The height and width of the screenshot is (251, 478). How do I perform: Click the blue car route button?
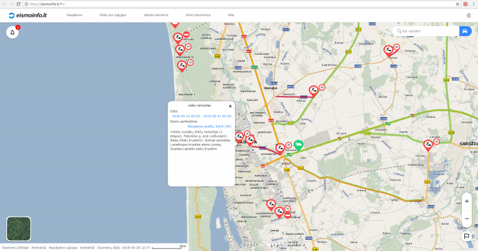pos(464,31)
